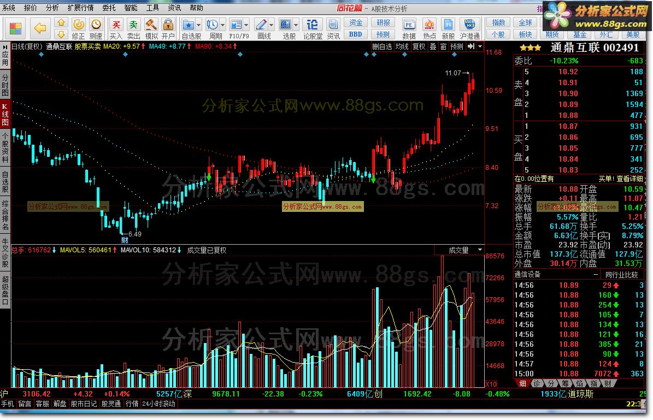The image size is (653, 420).
Task: Open 股市日记 in bottom bar
Action: [x=83, y=404]
